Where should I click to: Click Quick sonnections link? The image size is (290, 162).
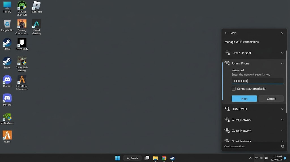coord(234,146)
